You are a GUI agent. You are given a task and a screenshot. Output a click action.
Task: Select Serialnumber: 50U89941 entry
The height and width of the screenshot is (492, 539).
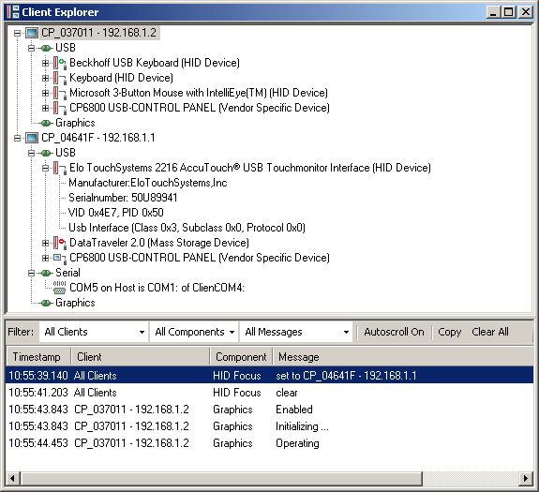pyautogui.click(x=123, y=198)
